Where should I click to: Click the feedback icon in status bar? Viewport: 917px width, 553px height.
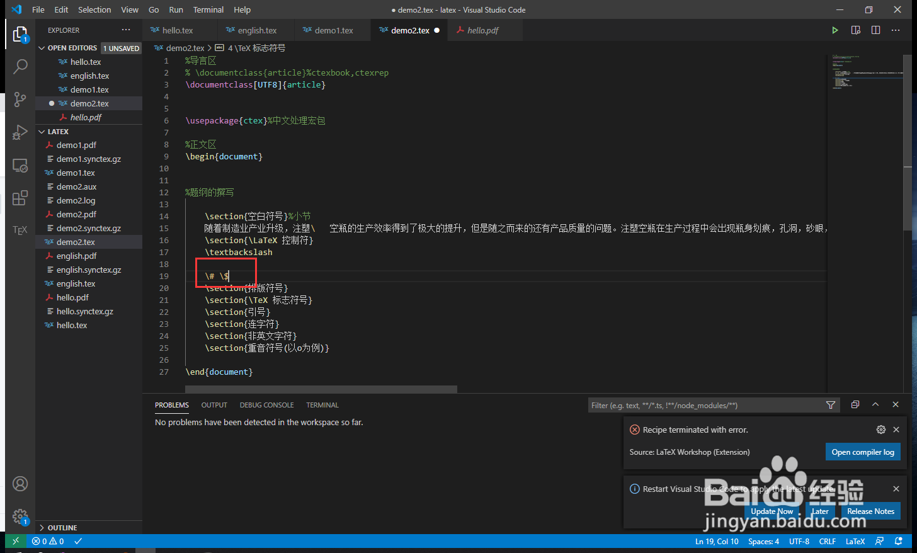pos(880,541)
